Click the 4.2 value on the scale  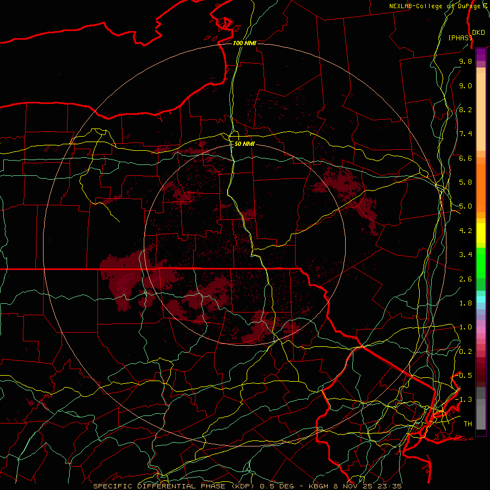465,231
